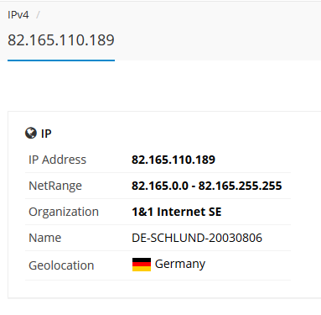
Task: Click the breadcrumb slash separator
Action: pyautogui.click(x=38, y=15)
